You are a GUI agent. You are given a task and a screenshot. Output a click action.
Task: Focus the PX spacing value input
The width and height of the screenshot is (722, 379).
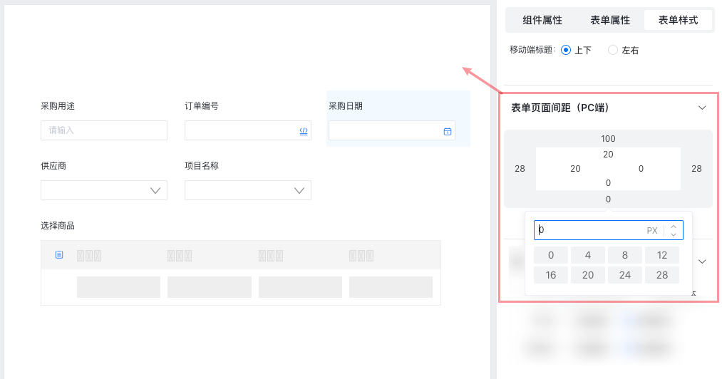588,230
